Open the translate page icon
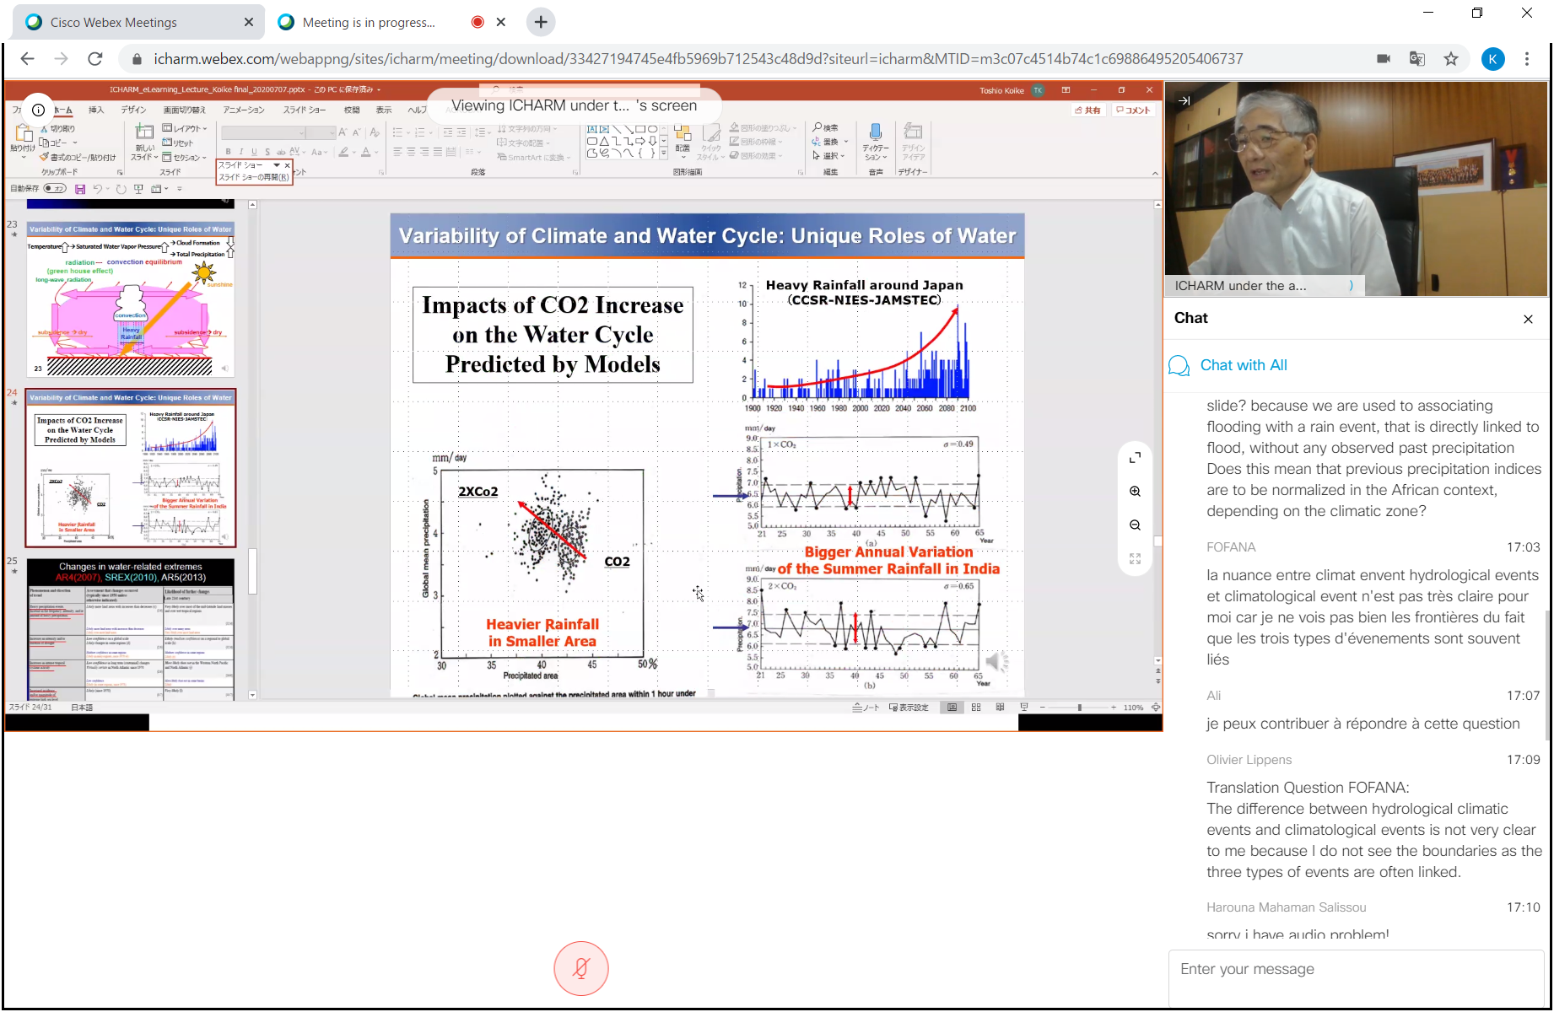The width and height of the screenshot is (1554, 1012). pos(1417,59)
